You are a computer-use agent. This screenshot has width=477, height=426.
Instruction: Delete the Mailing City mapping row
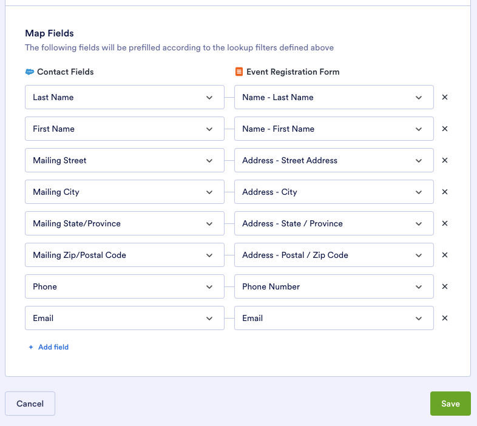click(444, 192)
